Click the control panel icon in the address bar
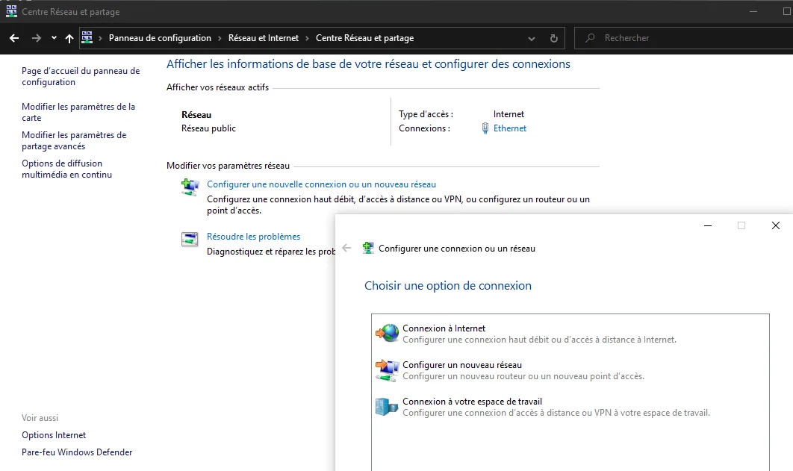Image resolution: width=793 pixels, height=471 pixels. coord(87,37)
